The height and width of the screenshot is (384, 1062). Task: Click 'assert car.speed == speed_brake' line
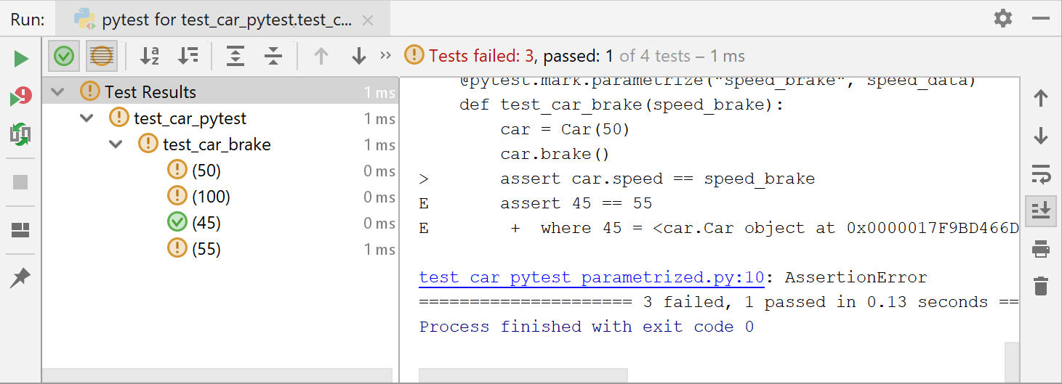(x=658, y=179)
